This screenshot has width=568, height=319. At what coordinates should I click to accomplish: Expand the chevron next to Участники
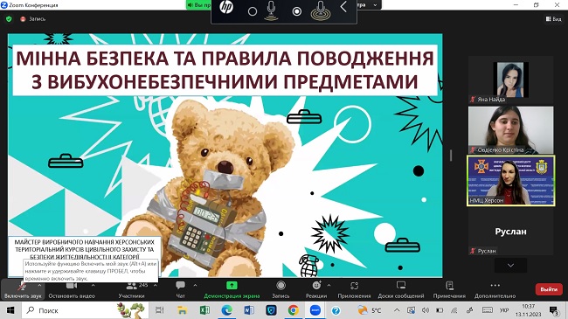[155, 286]
